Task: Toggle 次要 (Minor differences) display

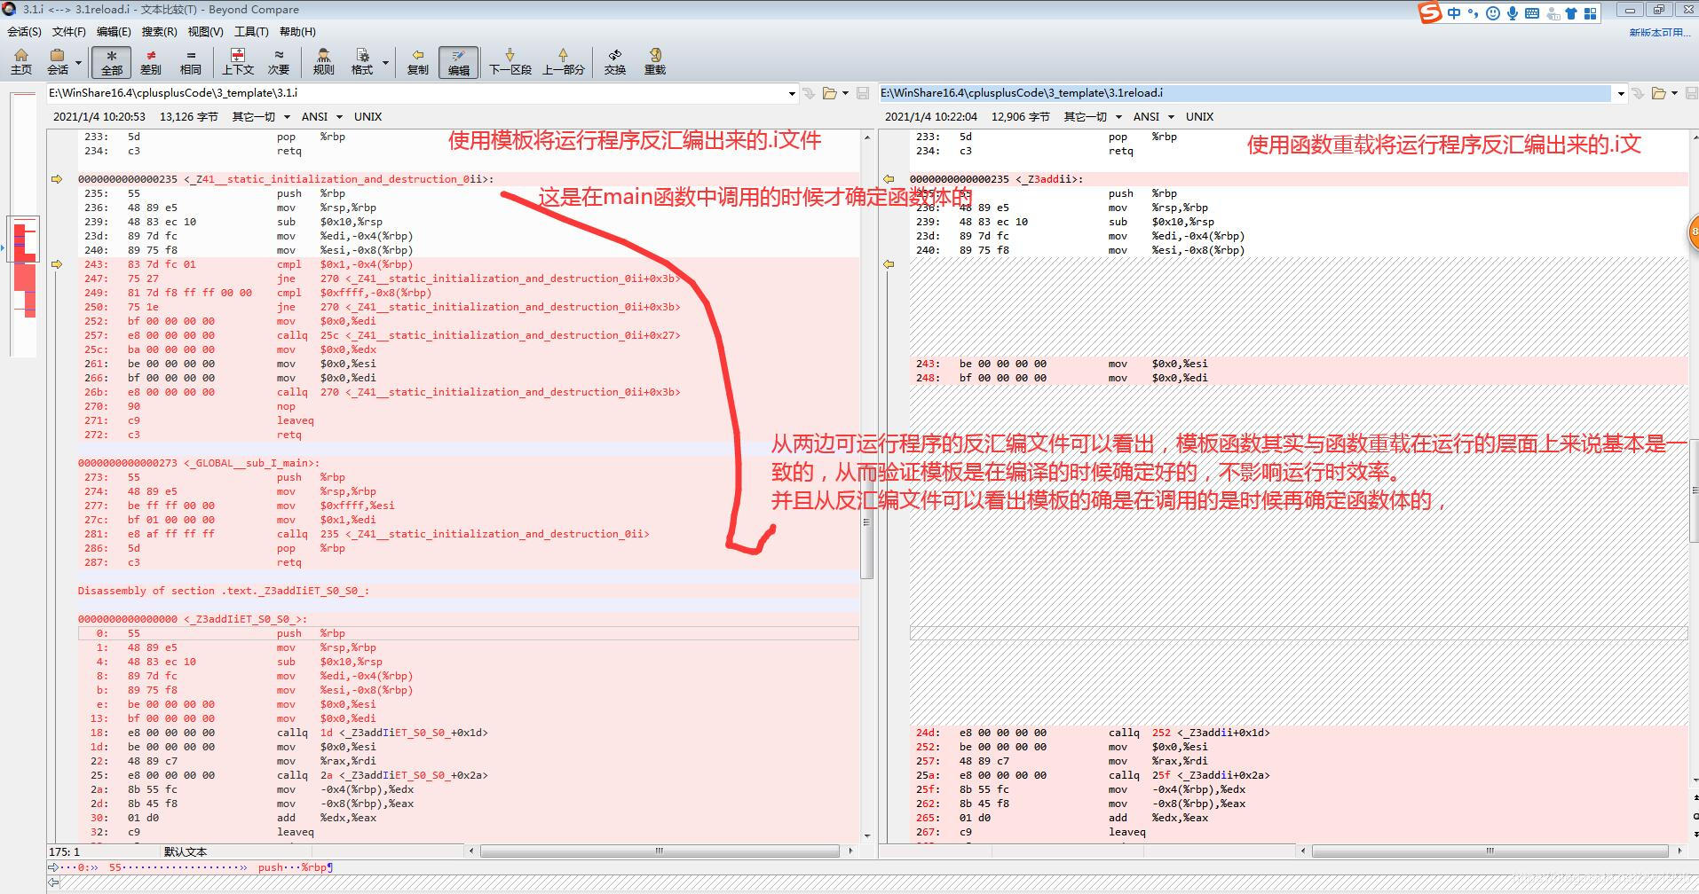Action: 279,62
